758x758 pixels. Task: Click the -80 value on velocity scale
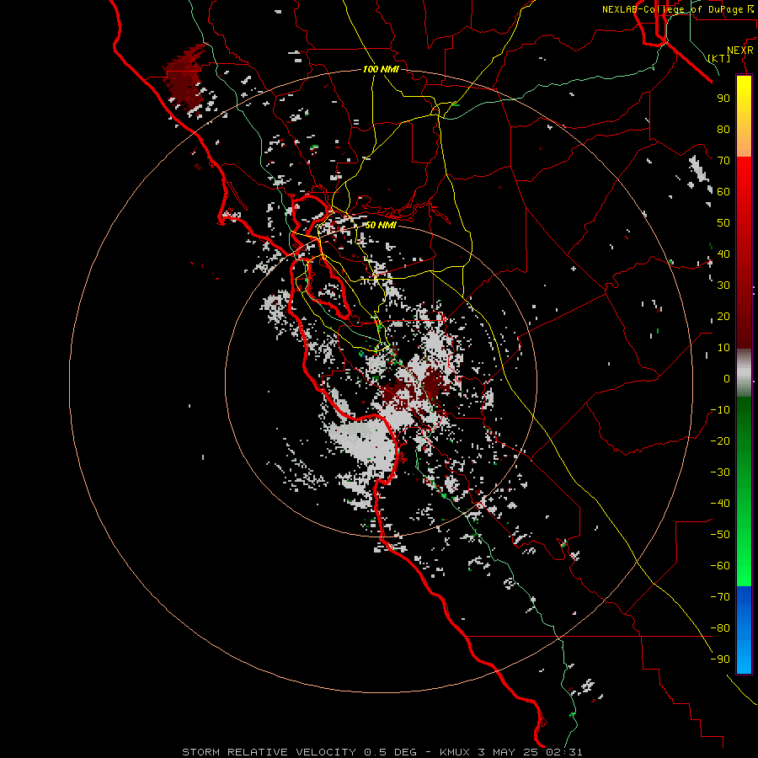tap(720, 628)
